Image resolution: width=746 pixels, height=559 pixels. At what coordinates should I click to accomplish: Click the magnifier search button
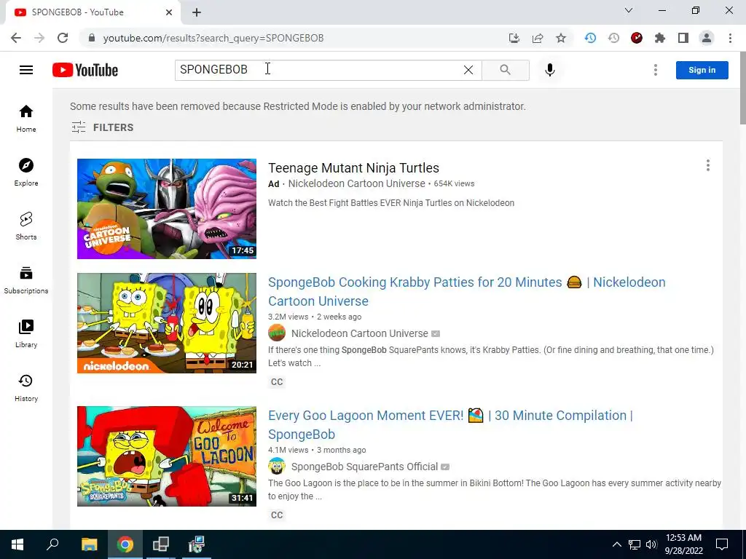[x=506, y=70]
